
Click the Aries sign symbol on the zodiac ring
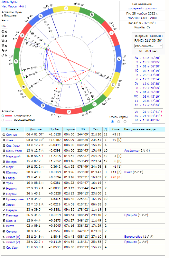[x=69, y=112]
